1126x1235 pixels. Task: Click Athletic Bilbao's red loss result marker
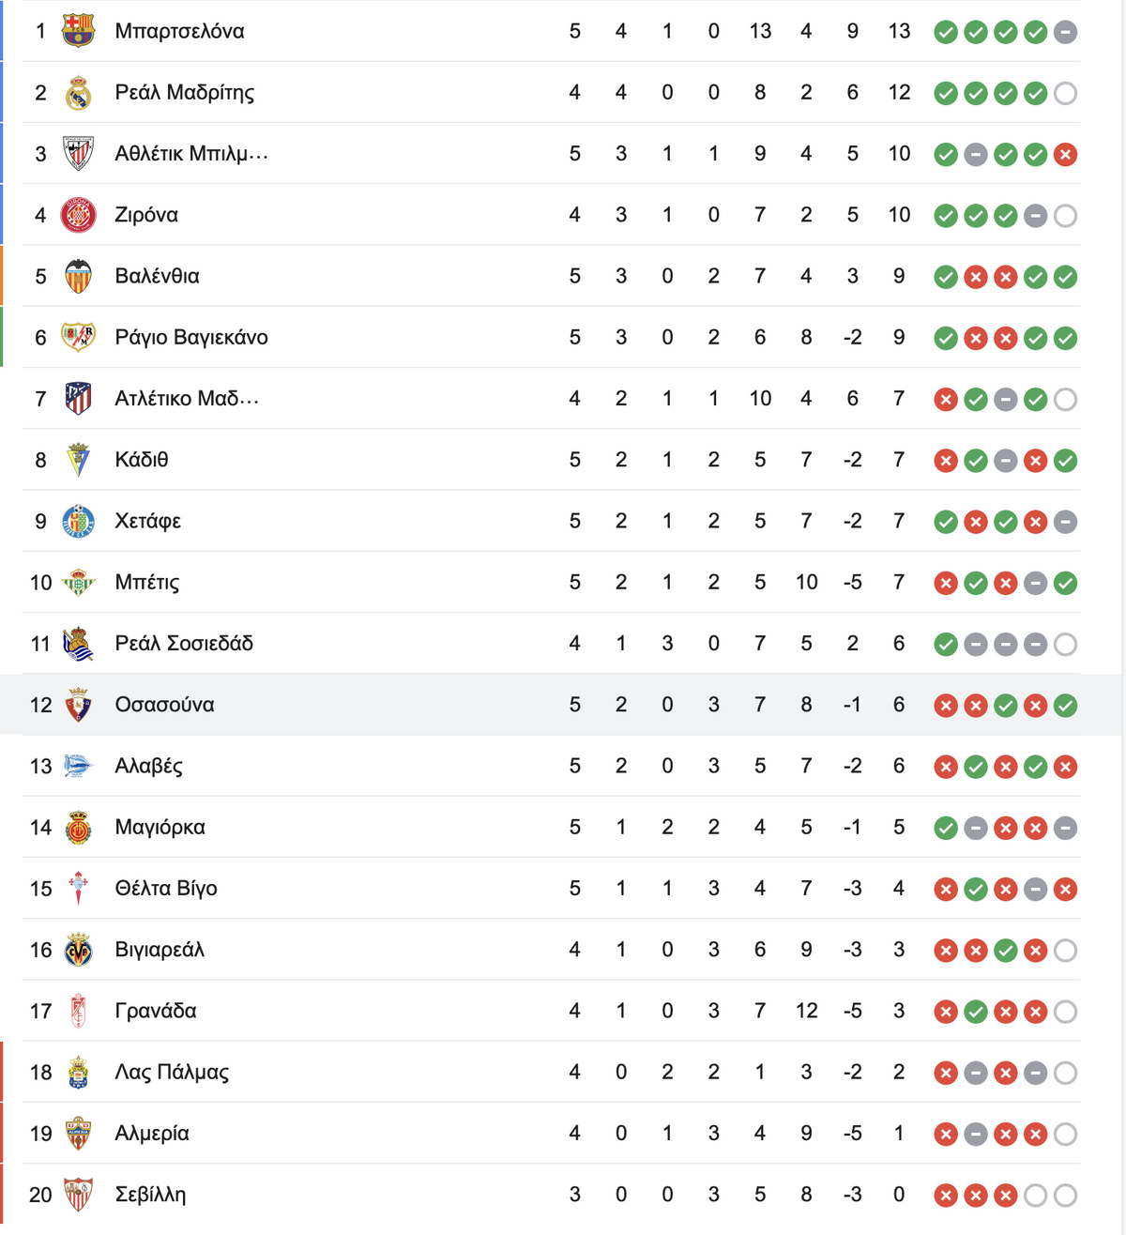1065,155
